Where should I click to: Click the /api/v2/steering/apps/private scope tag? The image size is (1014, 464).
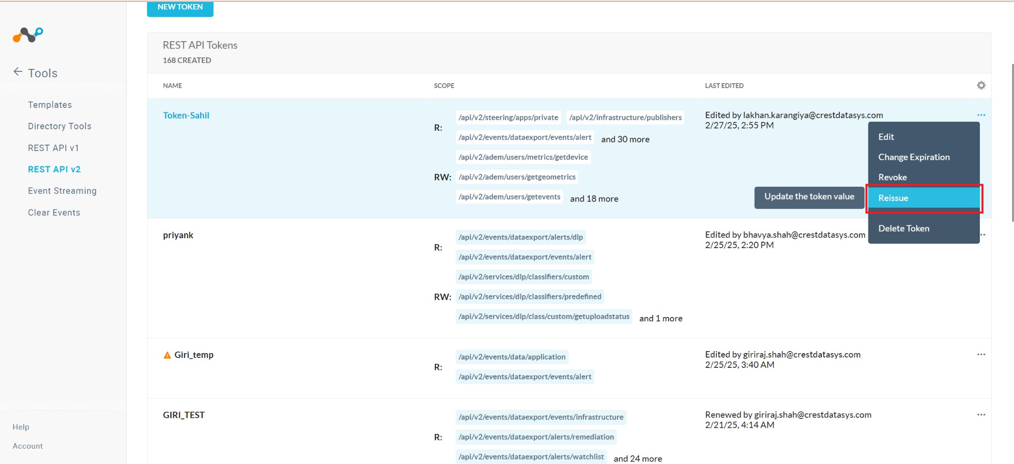[x=508, y=117]
